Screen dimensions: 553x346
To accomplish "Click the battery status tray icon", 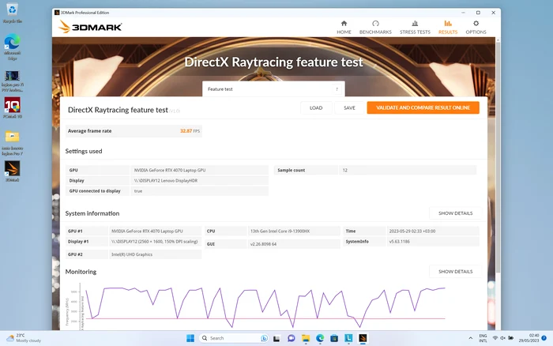I will (510, 338).
